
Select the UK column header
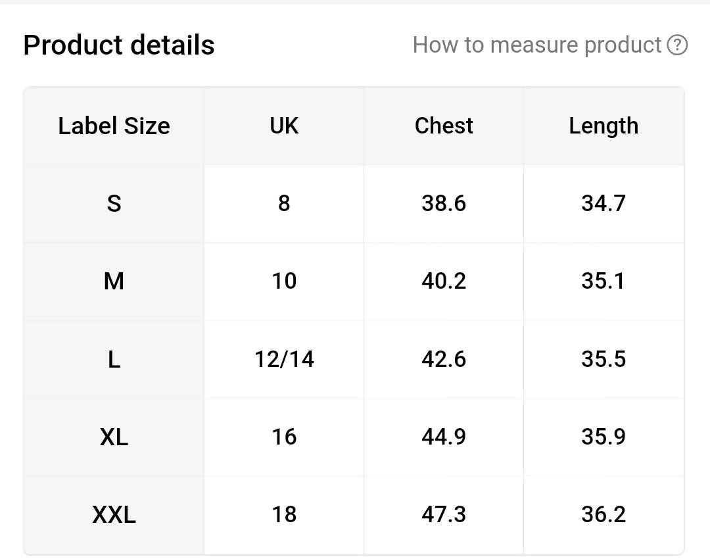pyautogui.click(x=284, y=126)
